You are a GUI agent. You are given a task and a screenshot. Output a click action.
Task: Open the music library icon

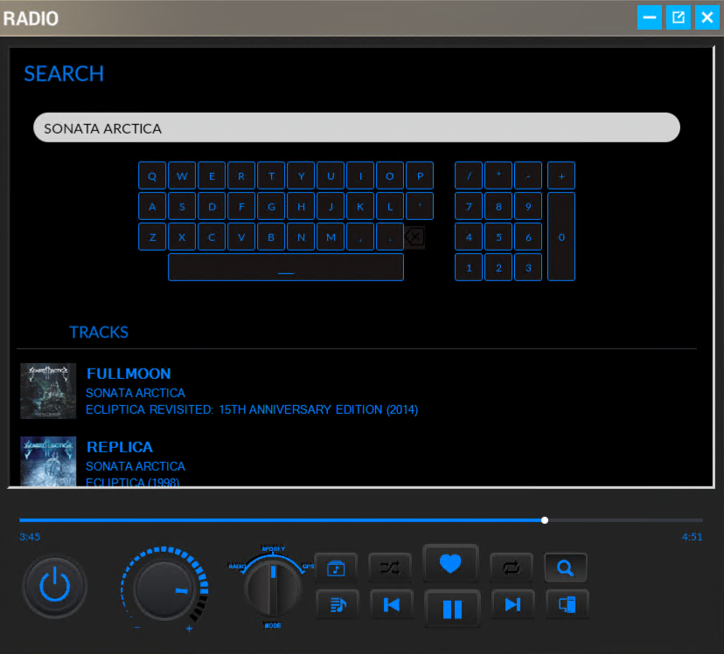coord(336,568)
